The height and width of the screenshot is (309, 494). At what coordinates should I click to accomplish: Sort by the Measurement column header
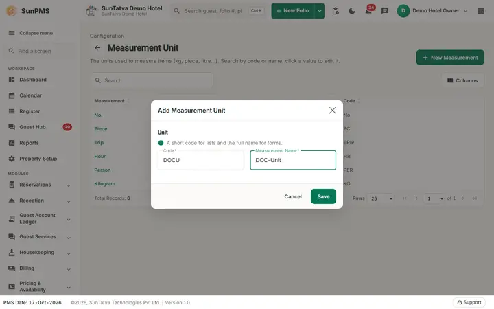pos(112,100)
